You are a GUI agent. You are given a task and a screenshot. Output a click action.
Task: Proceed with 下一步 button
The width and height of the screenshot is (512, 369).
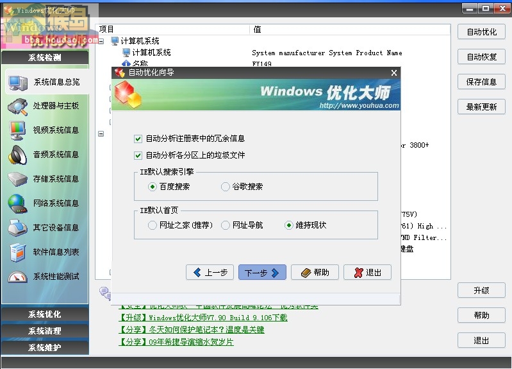coord(262,273)
